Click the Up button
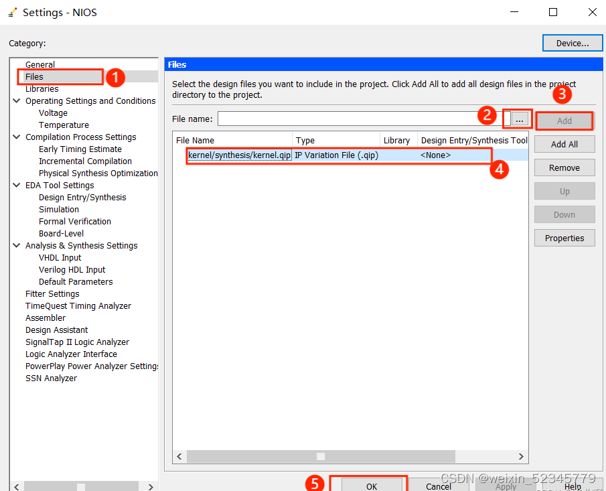The width and height of the screenshot is (606, 491). 564,192
